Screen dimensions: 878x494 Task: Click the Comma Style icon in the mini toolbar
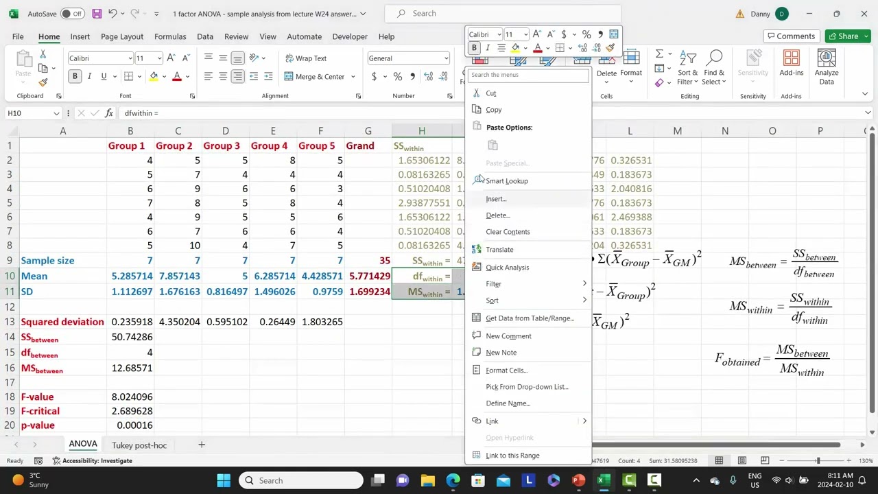pos(600,34)
